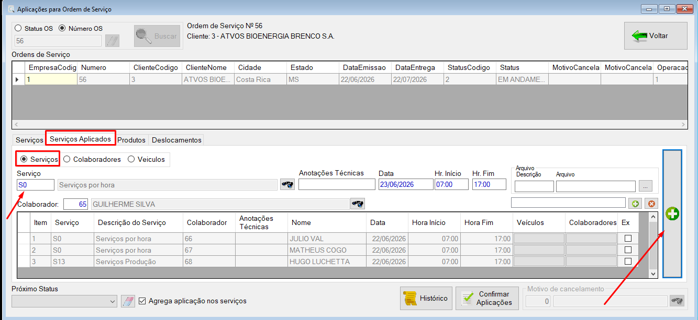
Task: Click applied services grid scroll up arrow
Action: pyautogui.click(x=653, y=216)
